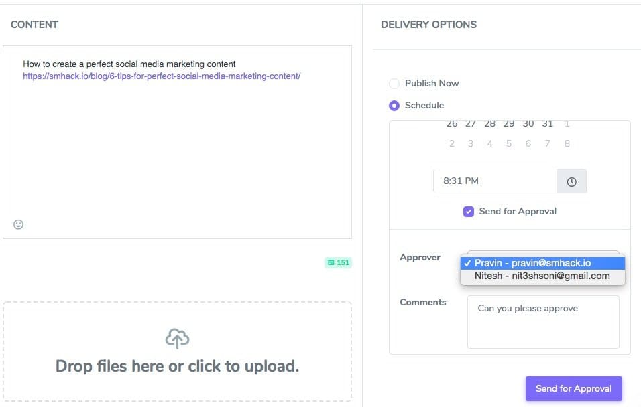
Task: Open the smhack.io blog link in content
Action: (162, 76)
